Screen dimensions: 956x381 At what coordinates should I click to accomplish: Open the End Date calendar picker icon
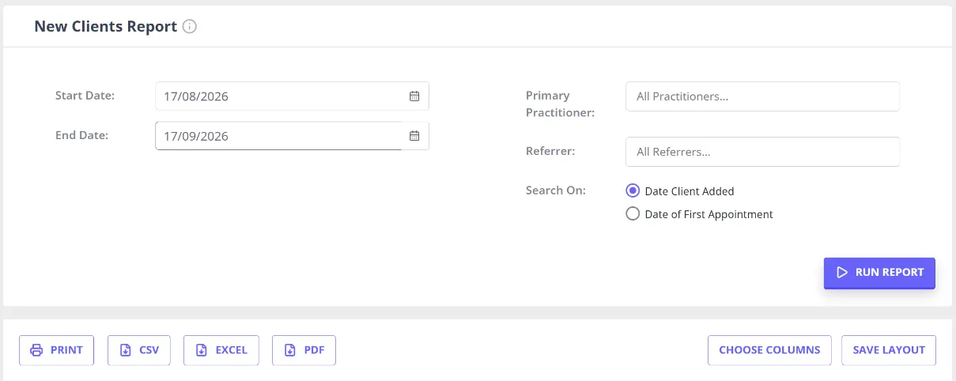coord(414,136)
